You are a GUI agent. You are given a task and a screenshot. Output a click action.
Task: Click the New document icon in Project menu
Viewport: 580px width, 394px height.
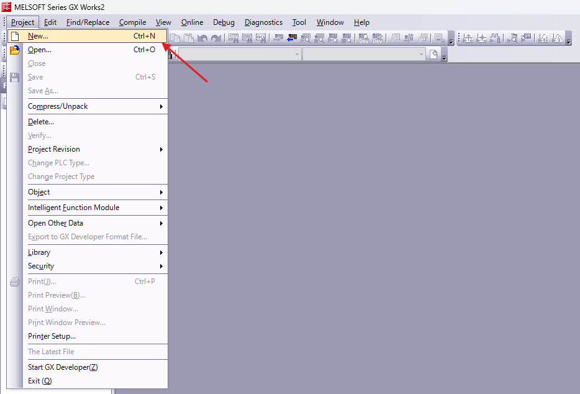click(x=15, y=36)
